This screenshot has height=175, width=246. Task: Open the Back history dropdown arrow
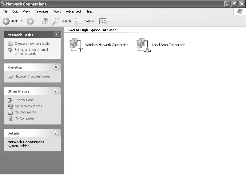[x=22, y=21]
